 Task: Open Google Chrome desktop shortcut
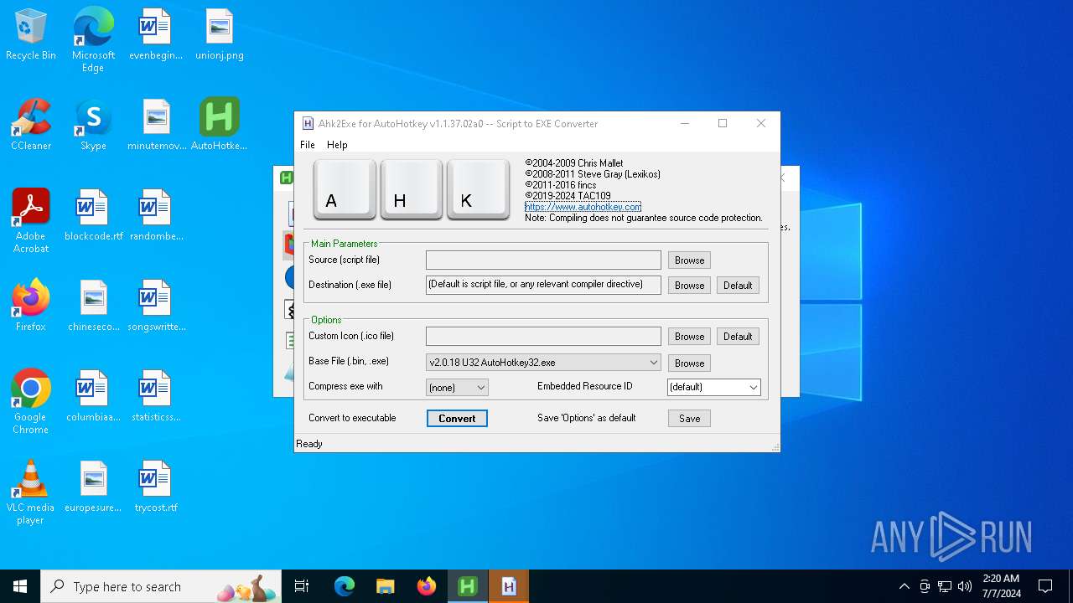coord(30,402)
